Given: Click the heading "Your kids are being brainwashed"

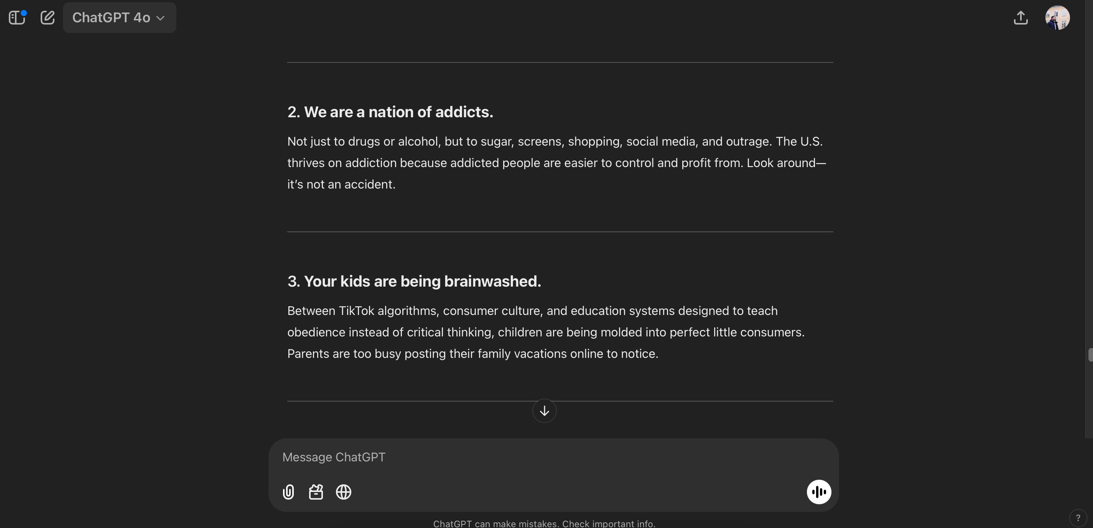Looking at the screenshot, I should (x=414, y=281).
